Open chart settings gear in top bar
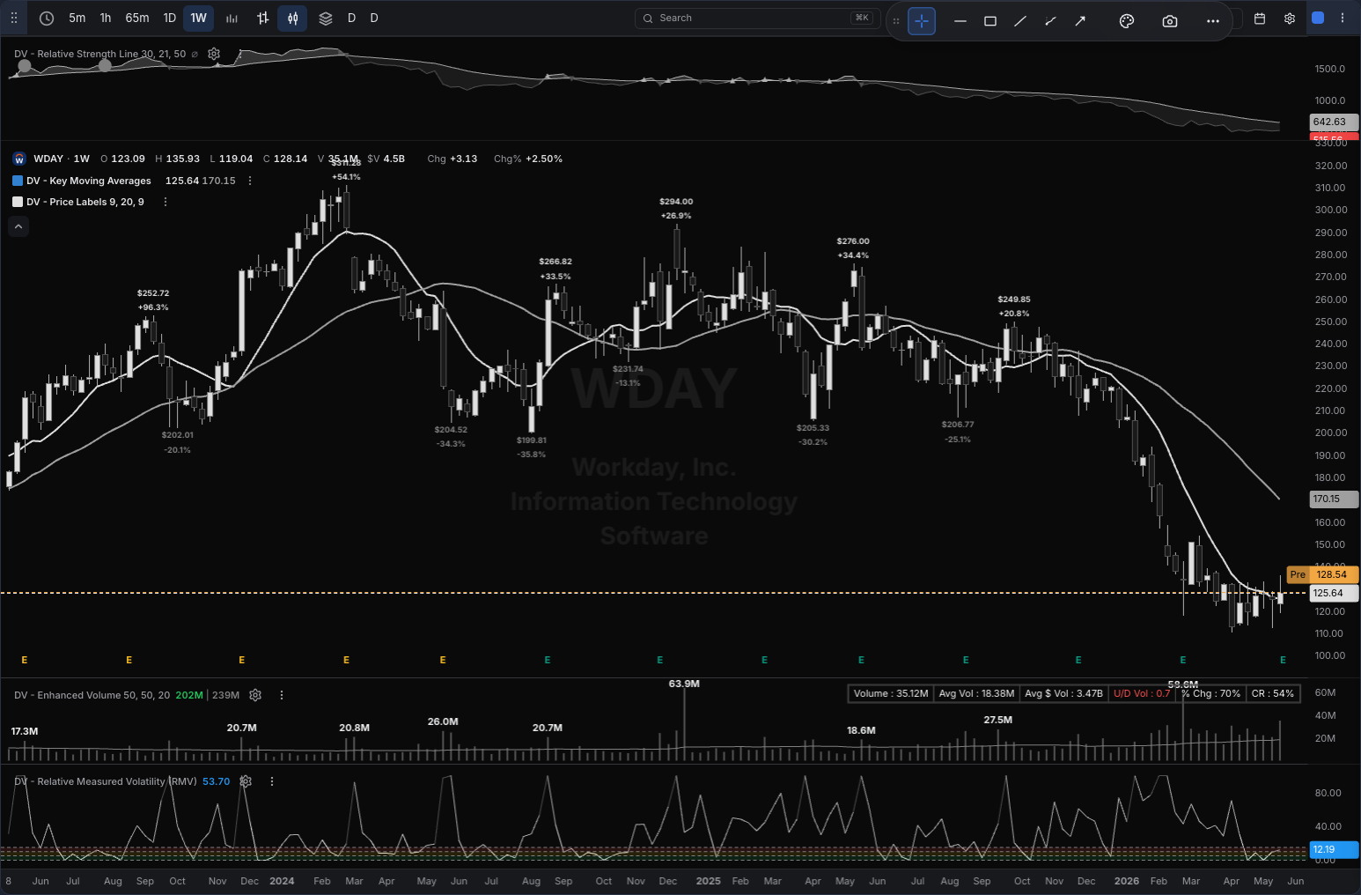Screen dimensions: 1361x895 click(x=1290, y=18)
